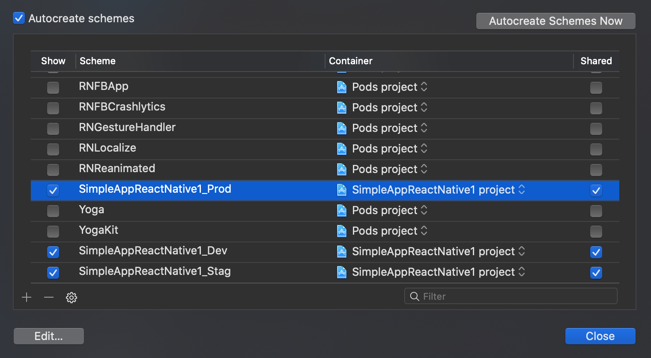Check Shared checkbox for YogaKit
This screenshot has height=358, width=651.
click(596, 231)
